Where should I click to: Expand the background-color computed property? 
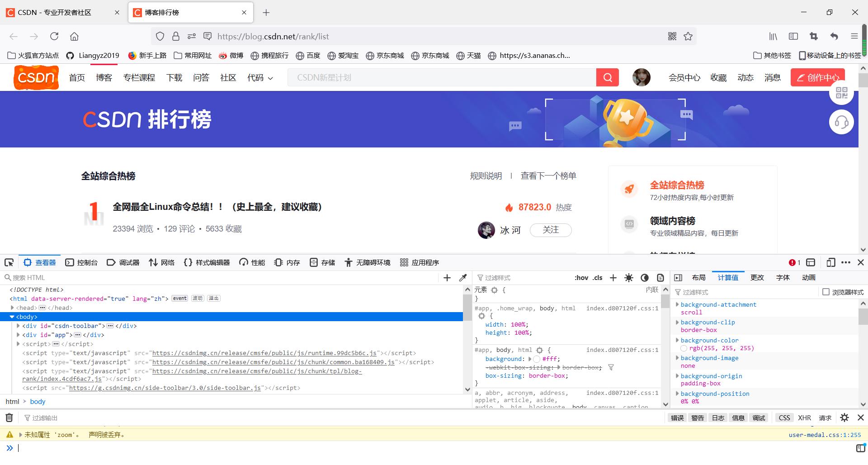677,340
